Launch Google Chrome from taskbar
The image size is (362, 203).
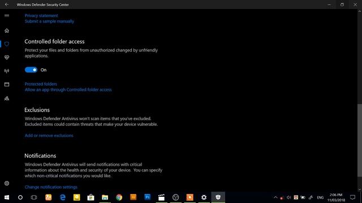pos(119,197)
